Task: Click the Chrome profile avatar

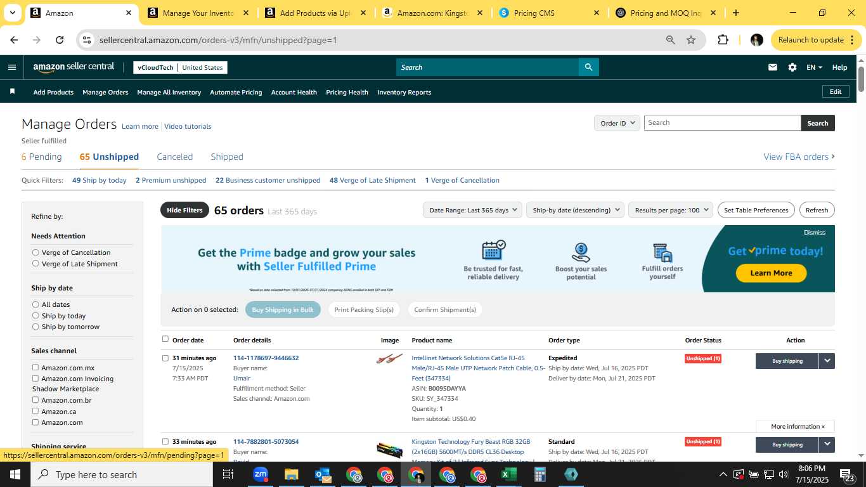Action: click(x=756, y=40)
